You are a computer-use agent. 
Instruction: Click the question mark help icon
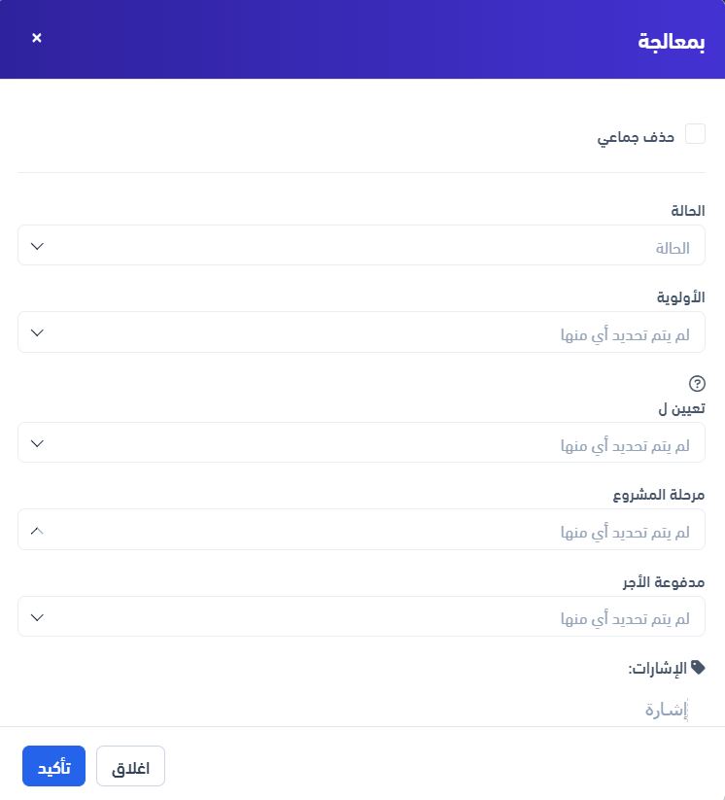[697, 384]
